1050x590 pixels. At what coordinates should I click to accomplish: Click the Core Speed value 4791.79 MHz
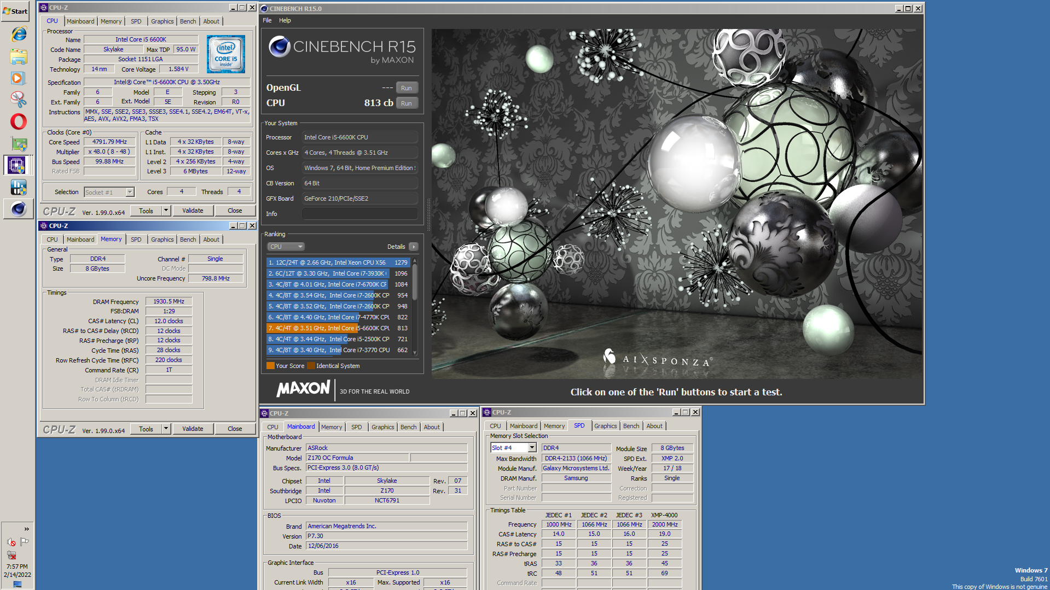coord(109,142)
